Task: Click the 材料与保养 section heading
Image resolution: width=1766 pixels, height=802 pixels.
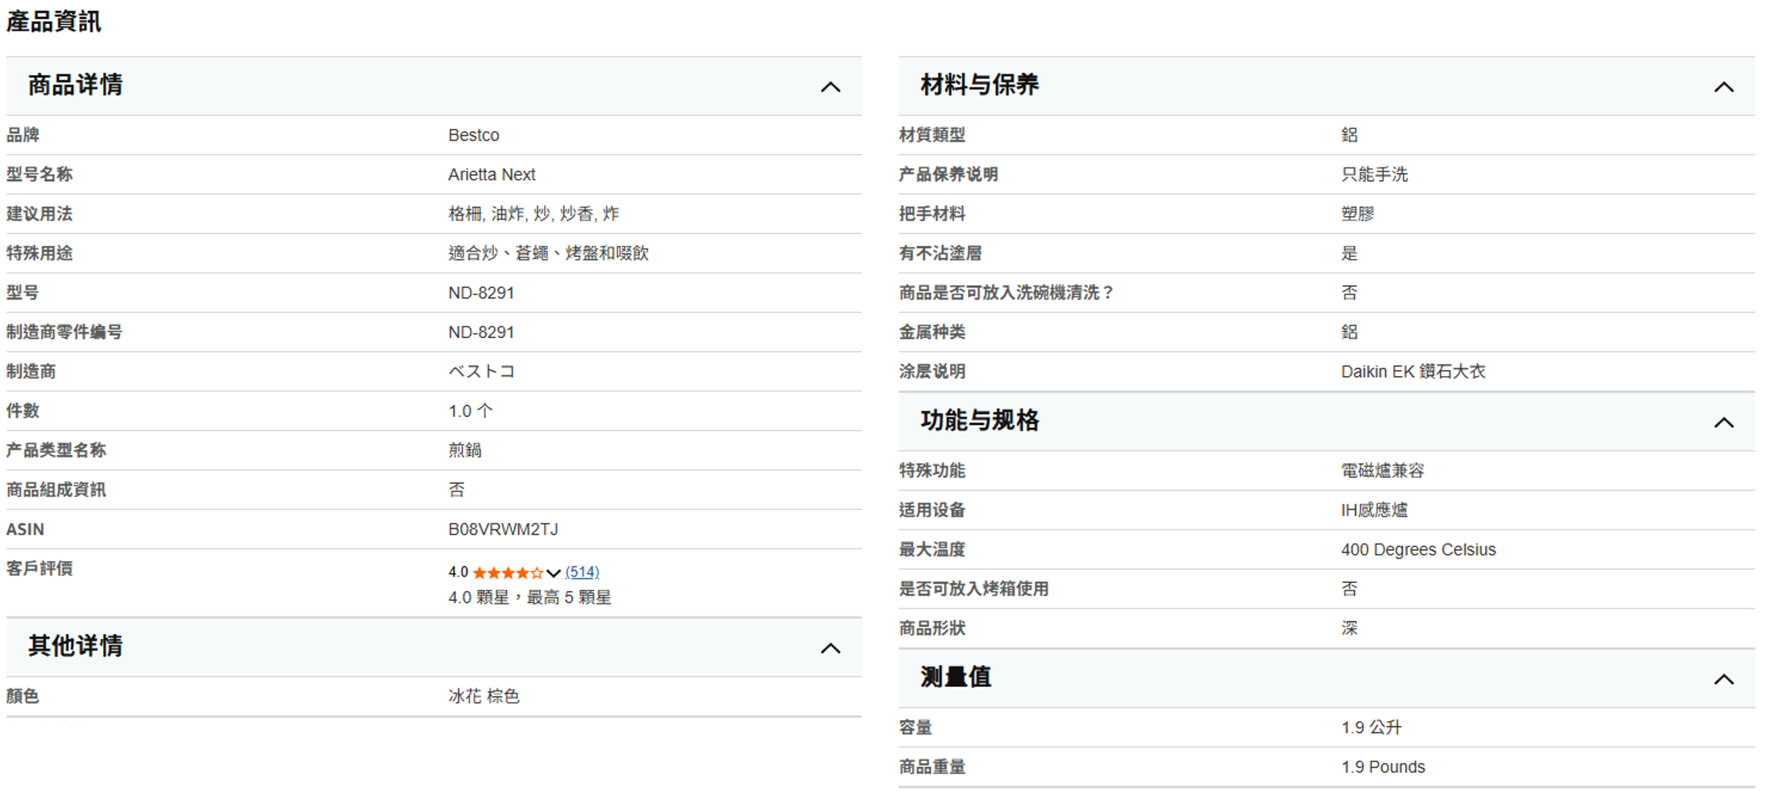Action: [x=980, y=85]
